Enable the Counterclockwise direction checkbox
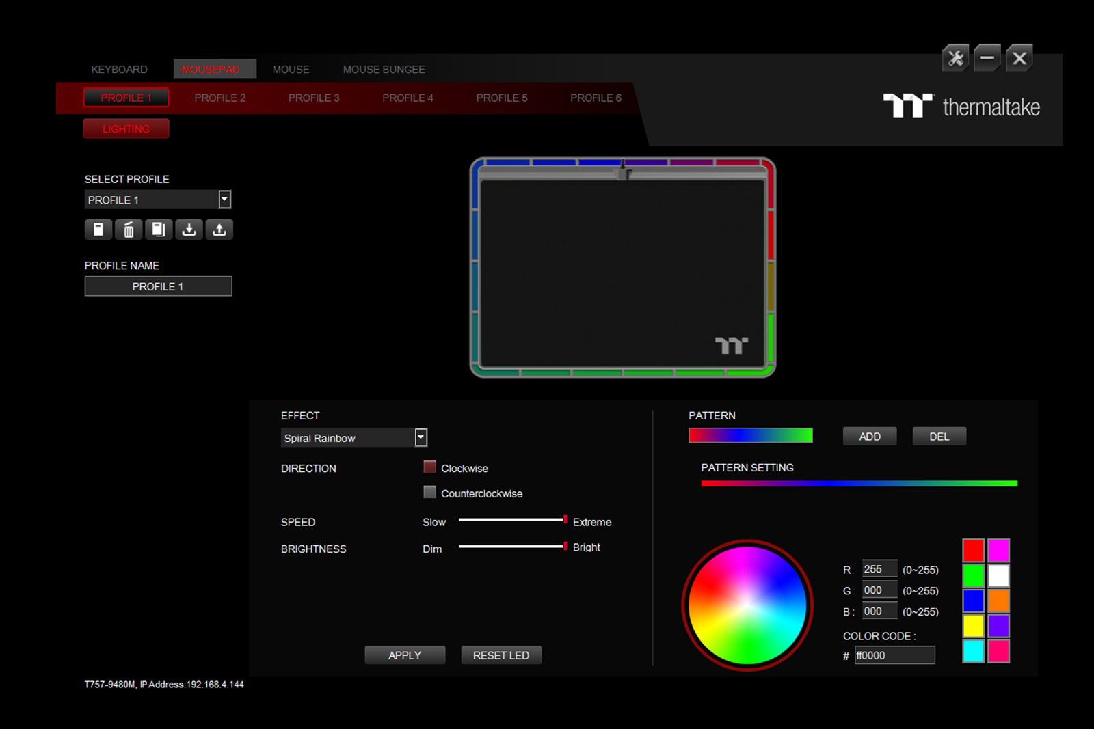 click(430, 493)
